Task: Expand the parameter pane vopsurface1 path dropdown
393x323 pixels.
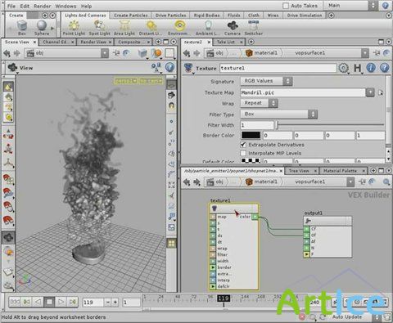Action: 365,53
